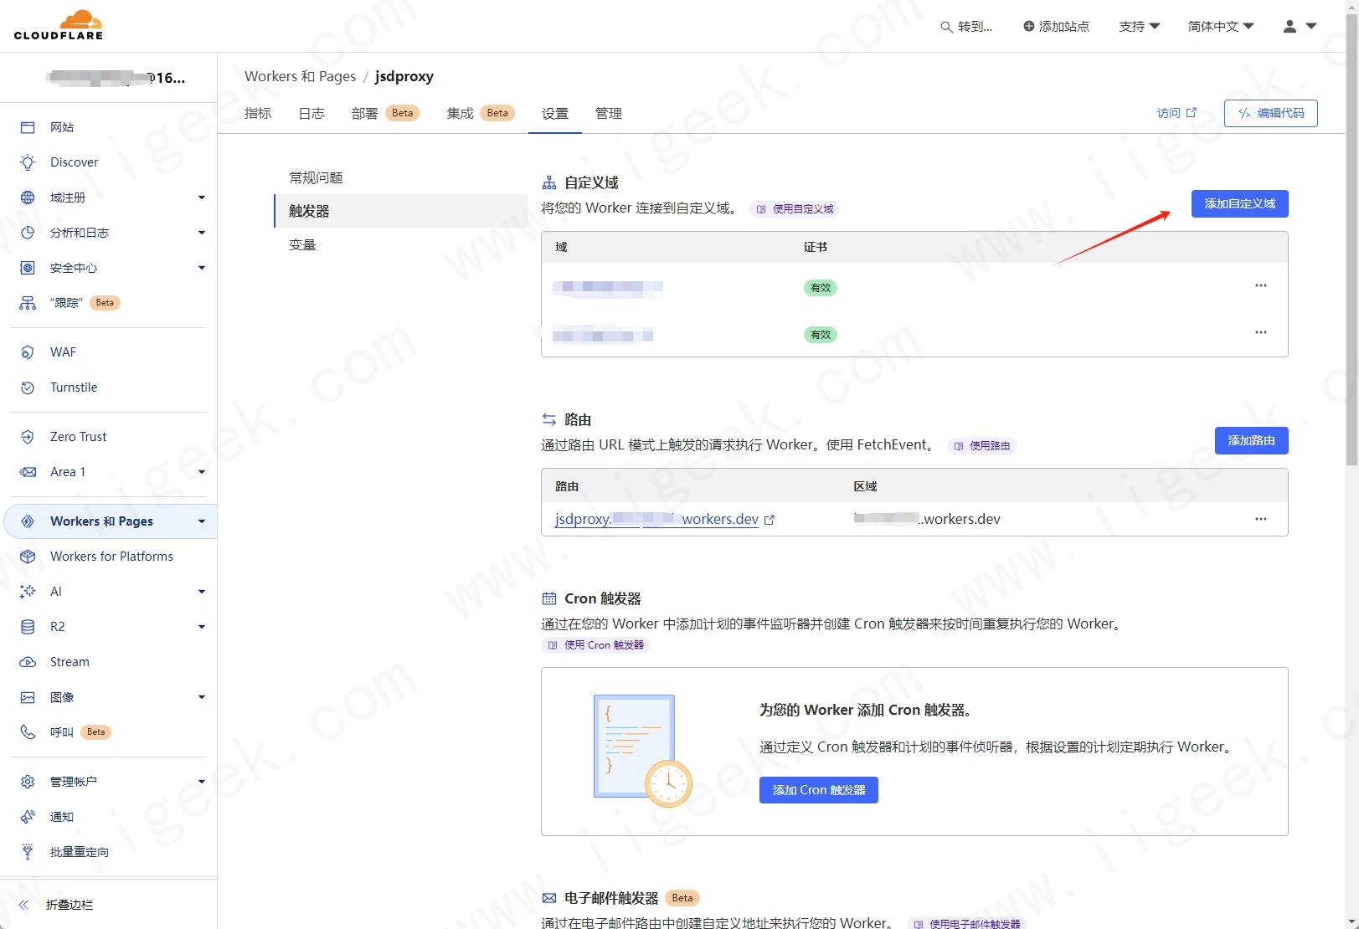Switch to the 集成 tab
Viewport: 1359px width, 929px height.
click(x=481, y=114)
